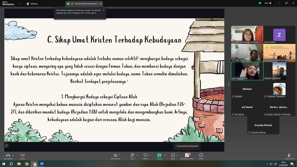Click the React heart icon
The image size is (297, 167).
click(x=145, y=155)
